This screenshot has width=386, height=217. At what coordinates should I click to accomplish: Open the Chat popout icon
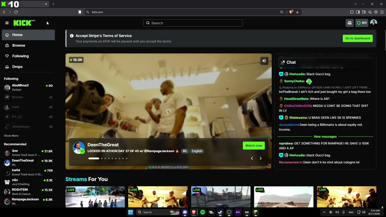pos(283,62)
